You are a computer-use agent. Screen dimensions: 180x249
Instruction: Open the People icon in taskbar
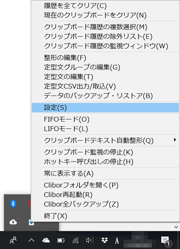[13, 240]
